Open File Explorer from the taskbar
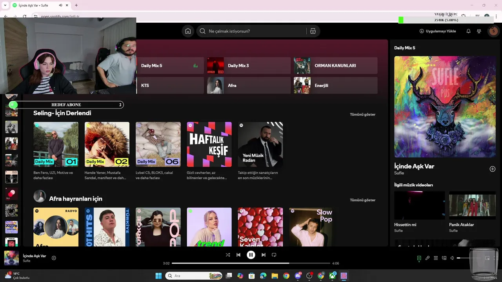502x282 pixels. [275, 276]
